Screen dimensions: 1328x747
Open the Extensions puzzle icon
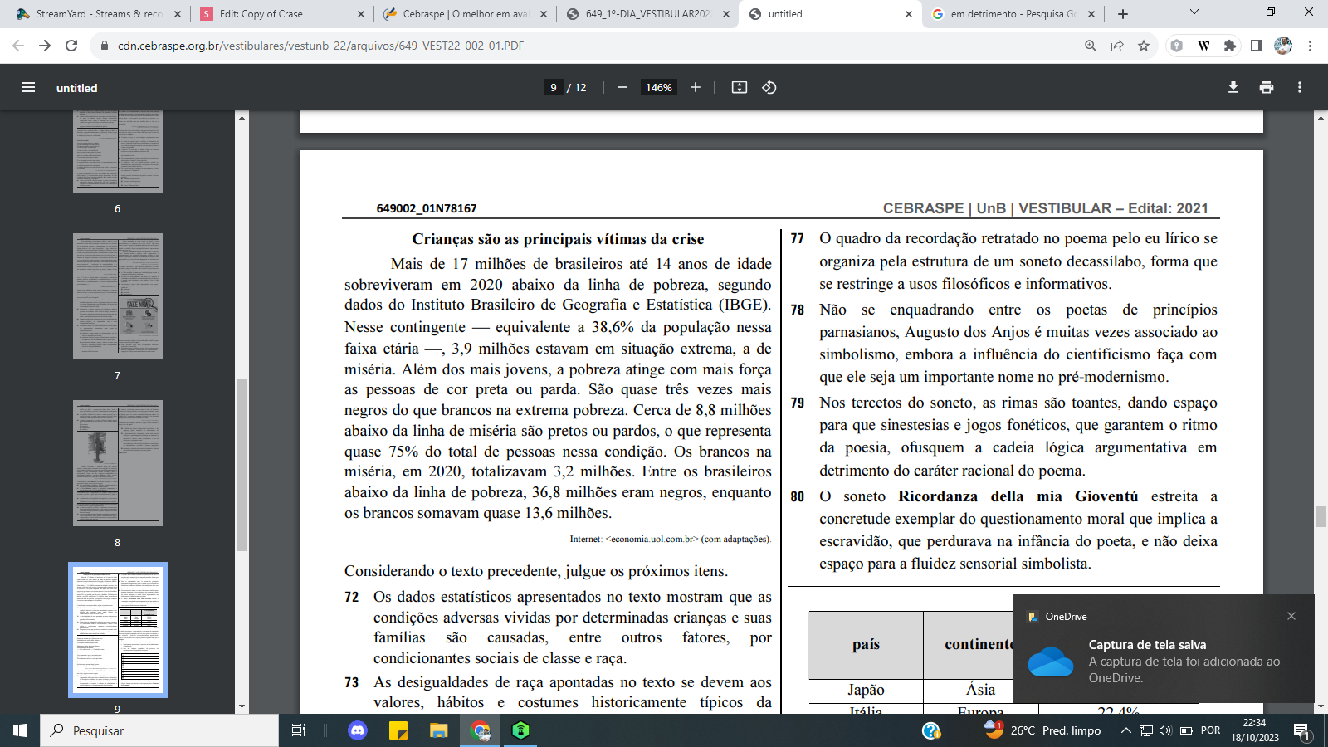(x=1230, y=46)
